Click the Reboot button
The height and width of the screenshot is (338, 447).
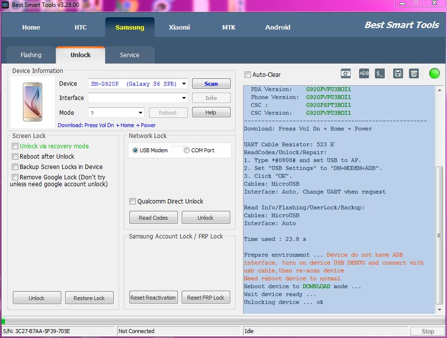tap(168, 112)
